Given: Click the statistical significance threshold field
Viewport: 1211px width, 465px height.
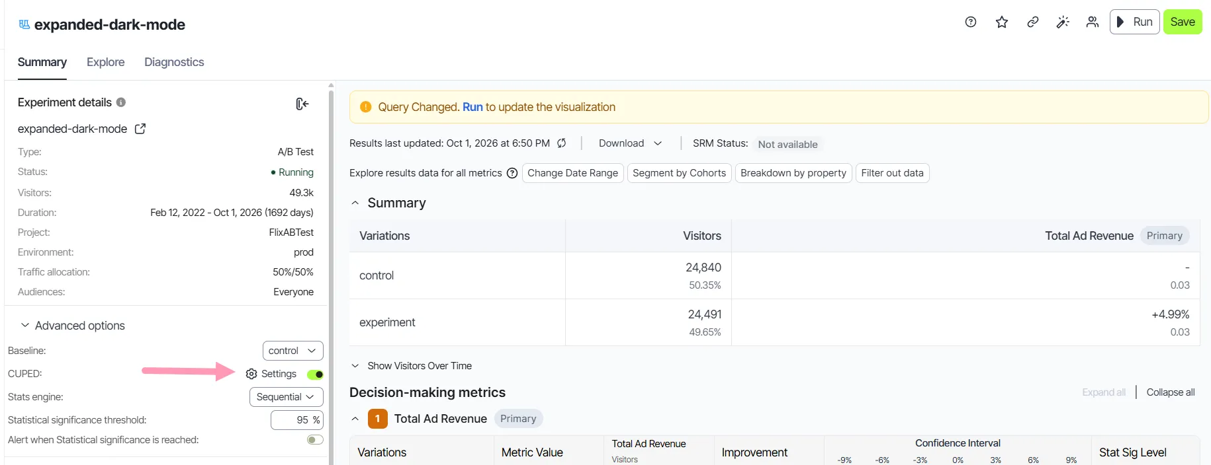Looking at the screenshot, I should pyautogui.click(x=296, y=420).
